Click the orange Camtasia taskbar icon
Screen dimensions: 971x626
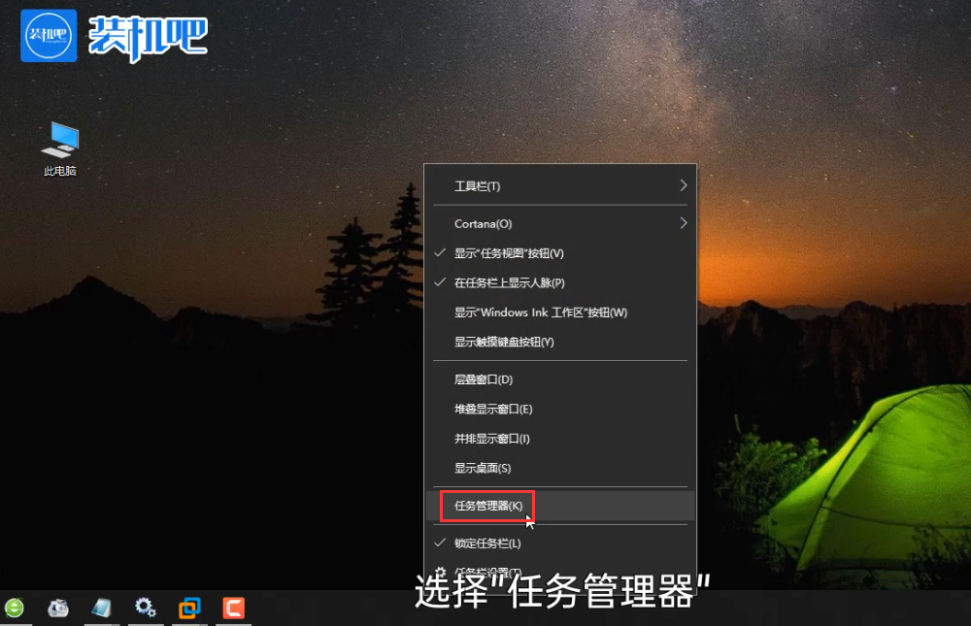(x=233, y=609)
